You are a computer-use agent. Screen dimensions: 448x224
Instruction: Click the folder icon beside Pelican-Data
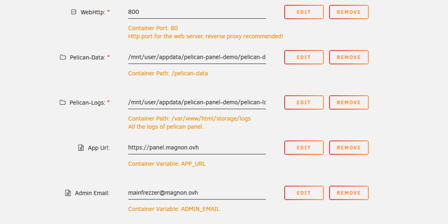point(63,57)
